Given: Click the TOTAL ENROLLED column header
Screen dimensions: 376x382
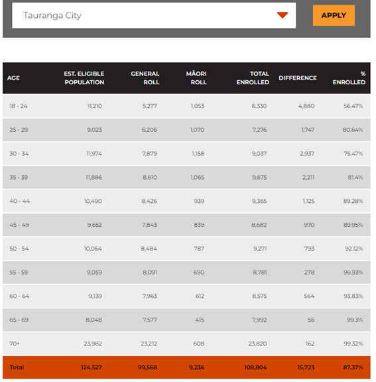Looking at the screenshot, I should [253, 78].
